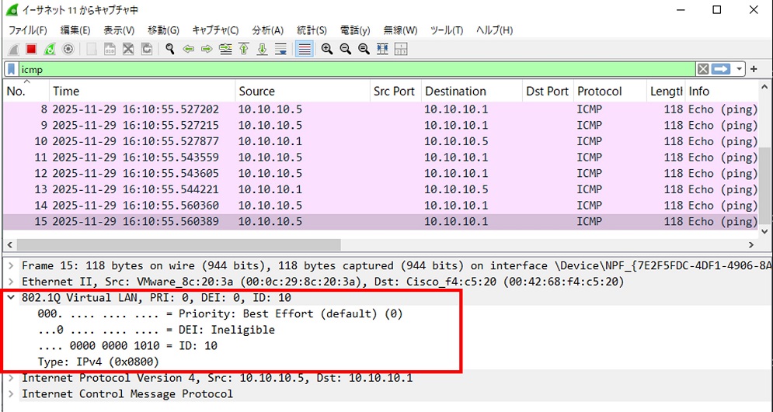The width and height of the screenshot is (773, 412).
Task: Open the キャプチャ(C) menu
Action: pyautogui.click(x=215, y=30)
